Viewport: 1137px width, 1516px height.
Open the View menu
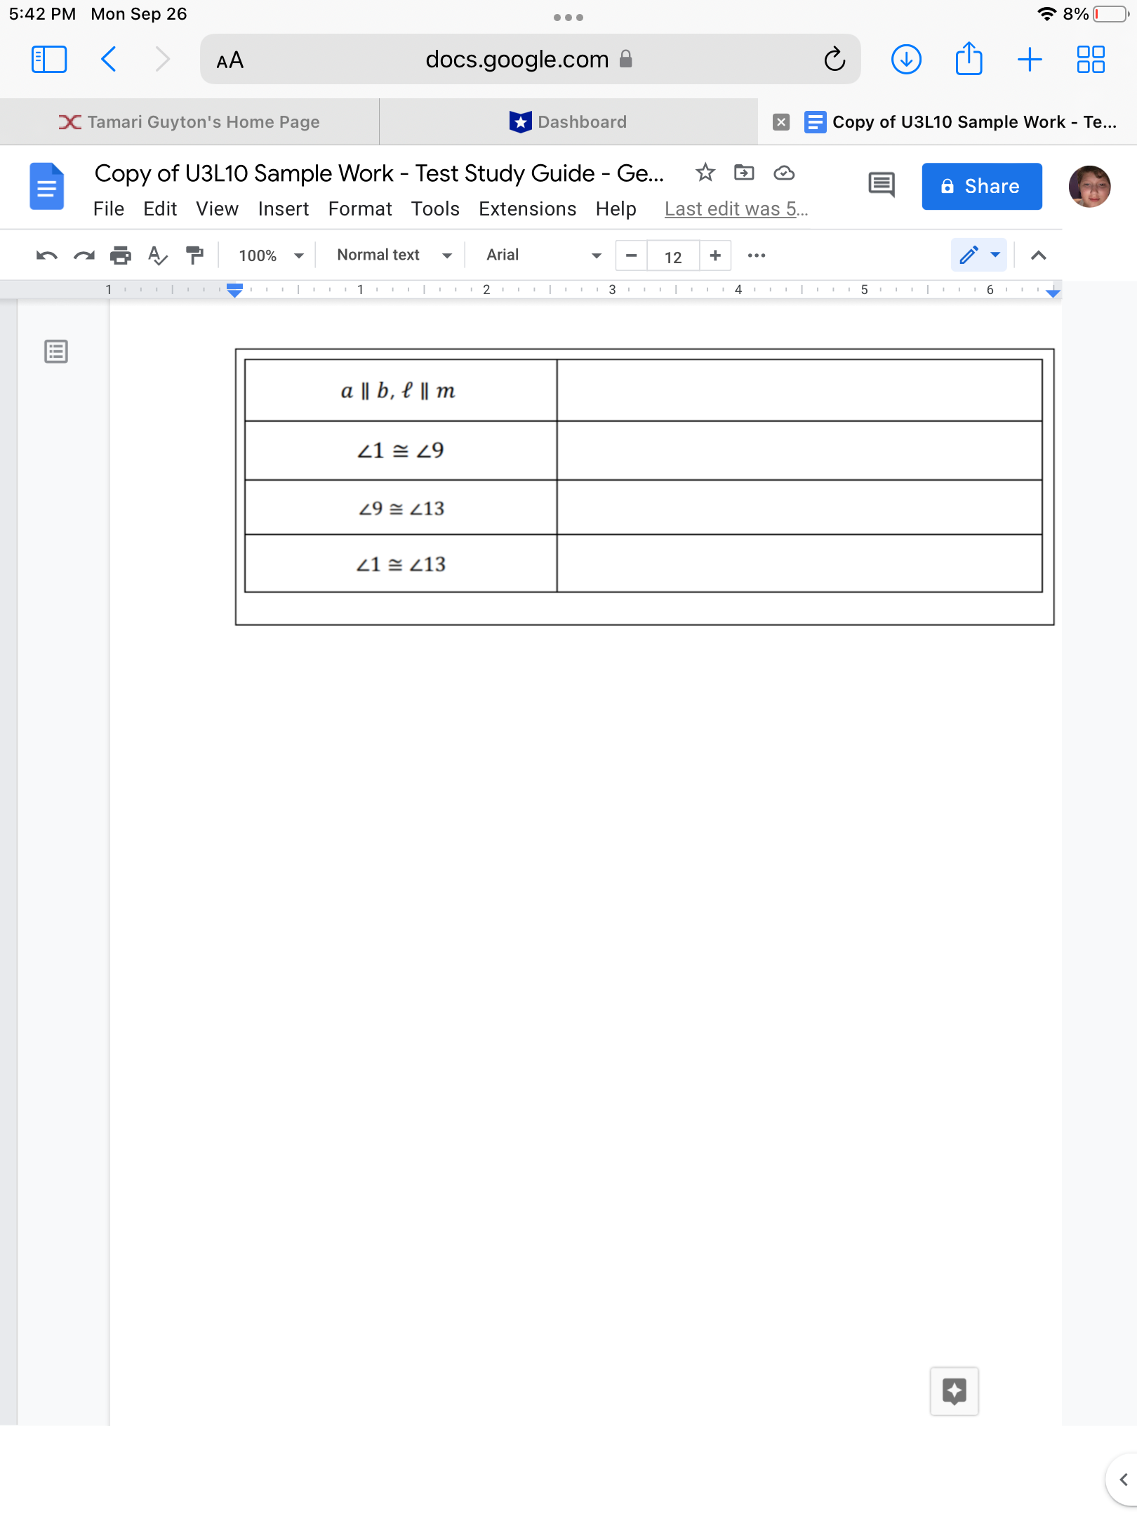(217, 209)
